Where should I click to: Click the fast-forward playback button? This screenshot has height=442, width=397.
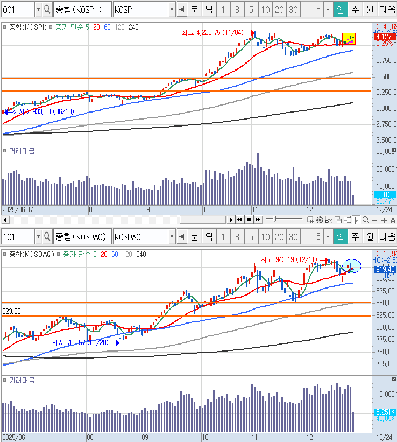pyautogui.click(x=258, y=220)
